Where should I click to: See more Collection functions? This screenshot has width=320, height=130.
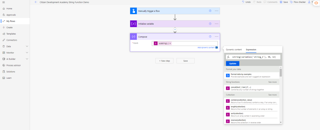272,95
